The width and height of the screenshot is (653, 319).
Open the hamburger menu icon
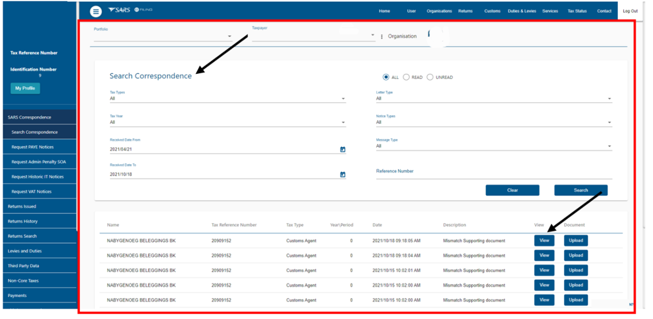pyautogui.click(x=96, y=11)
